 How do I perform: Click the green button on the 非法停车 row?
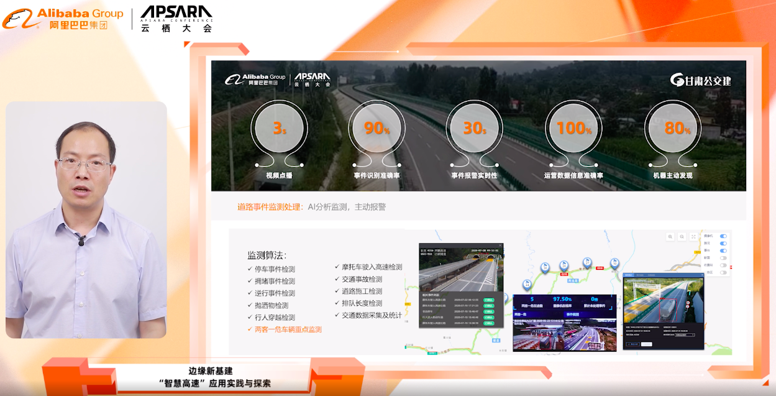(x=489, y=311)
